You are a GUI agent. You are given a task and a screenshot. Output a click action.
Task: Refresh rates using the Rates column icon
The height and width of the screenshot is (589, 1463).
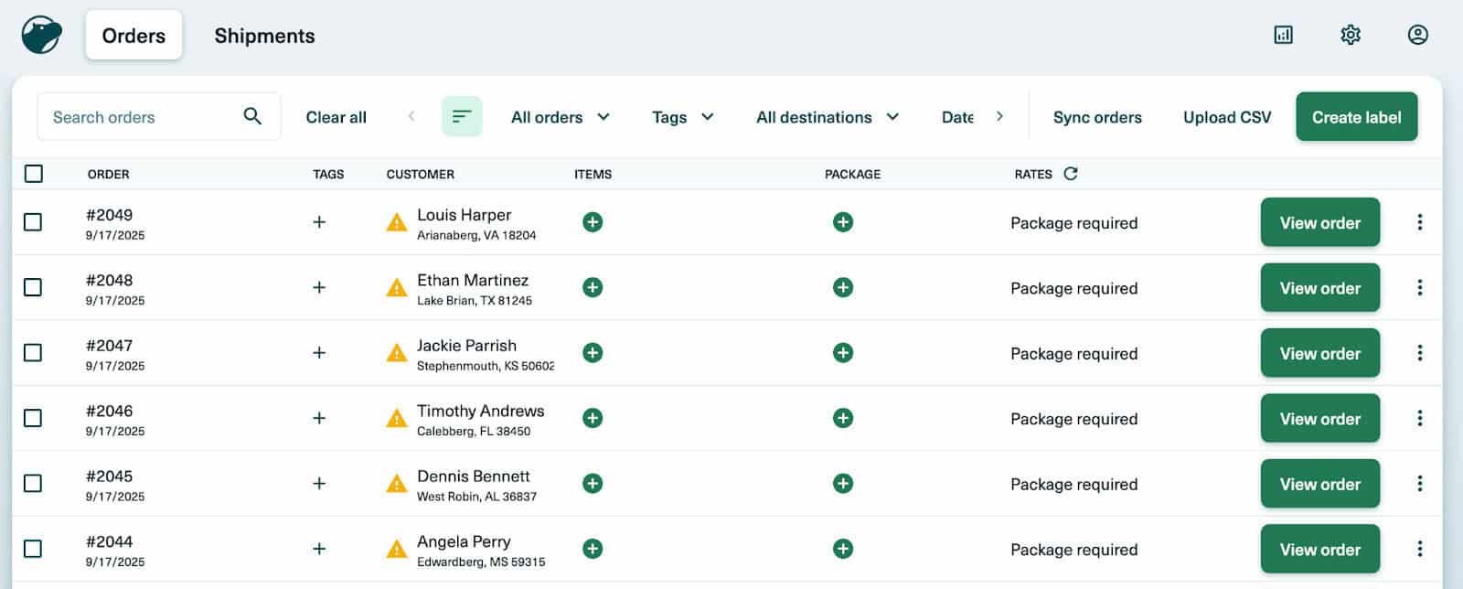pyautogui.click(x=1071, y=174)
